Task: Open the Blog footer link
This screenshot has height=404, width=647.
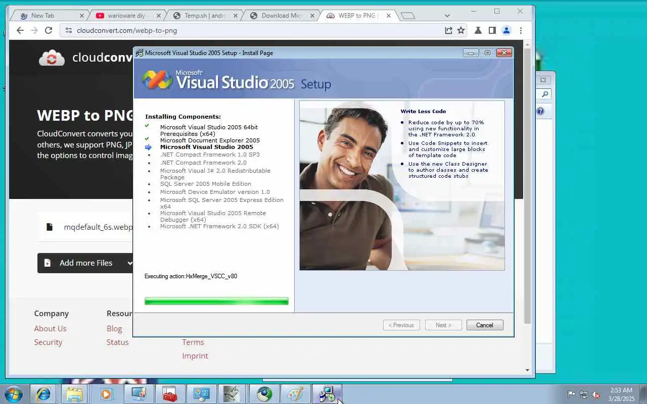Action: click(x=114, y=328)
